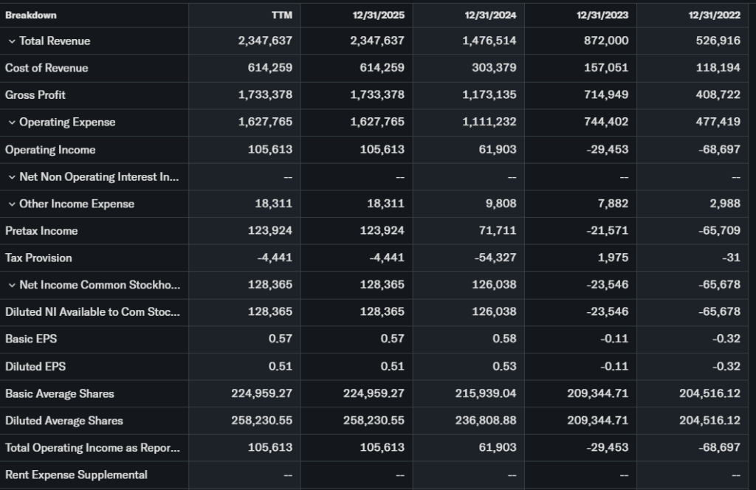Expand Net Non Operating Interest row chevron
The image size is (756, 490).
12,177
